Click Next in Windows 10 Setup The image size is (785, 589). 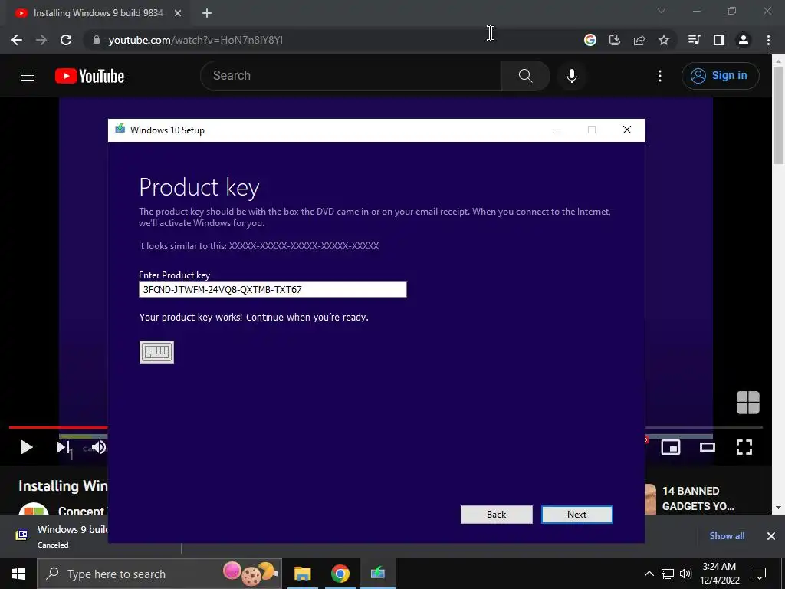pyautogui.click(x=576, y=515)
